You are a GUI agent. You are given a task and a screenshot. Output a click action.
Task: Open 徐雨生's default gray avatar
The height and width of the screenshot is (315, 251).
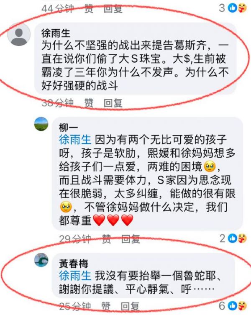click(19, 35)
